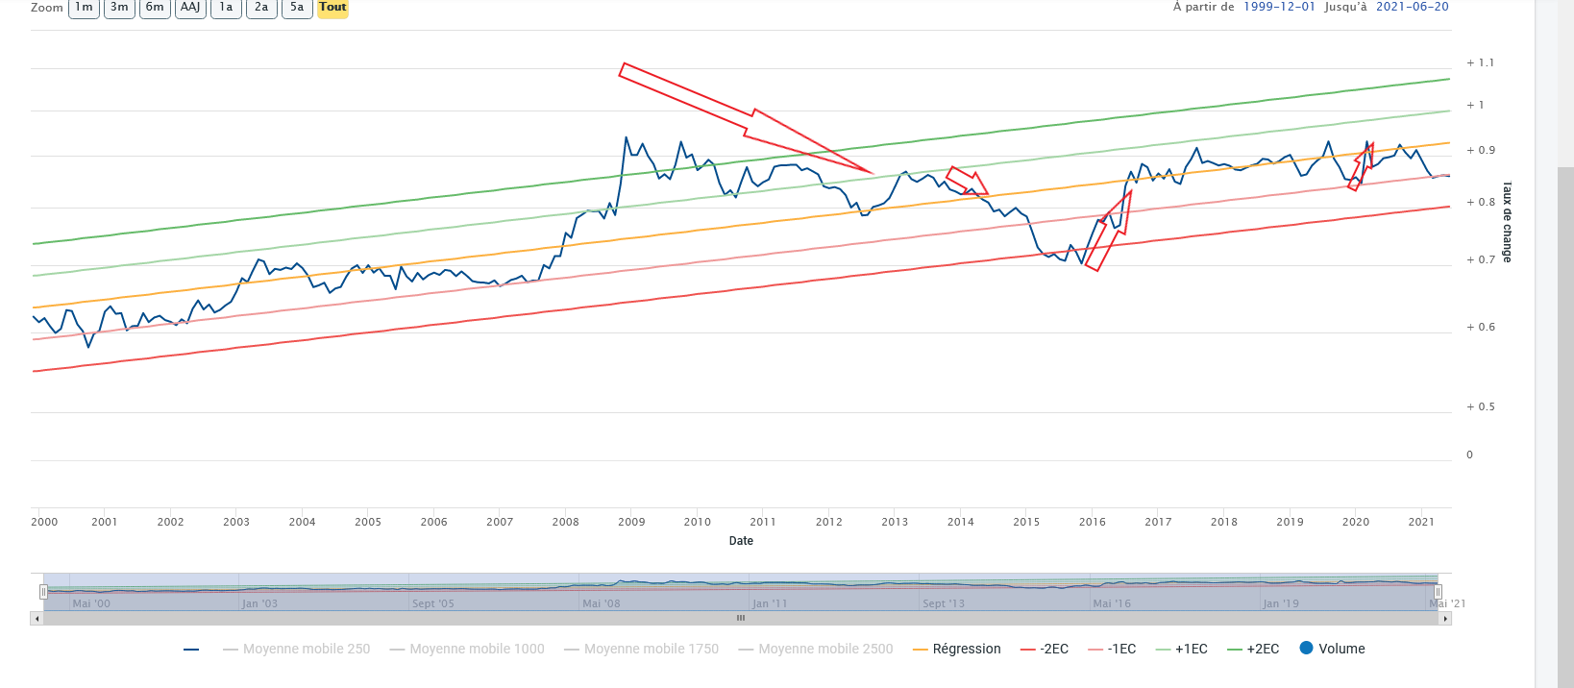Image resolution: width=1574 pixels, height=688 pixels.
Task: Show the Moyenne mobile 250 series
Action: (x=296, y=650)
